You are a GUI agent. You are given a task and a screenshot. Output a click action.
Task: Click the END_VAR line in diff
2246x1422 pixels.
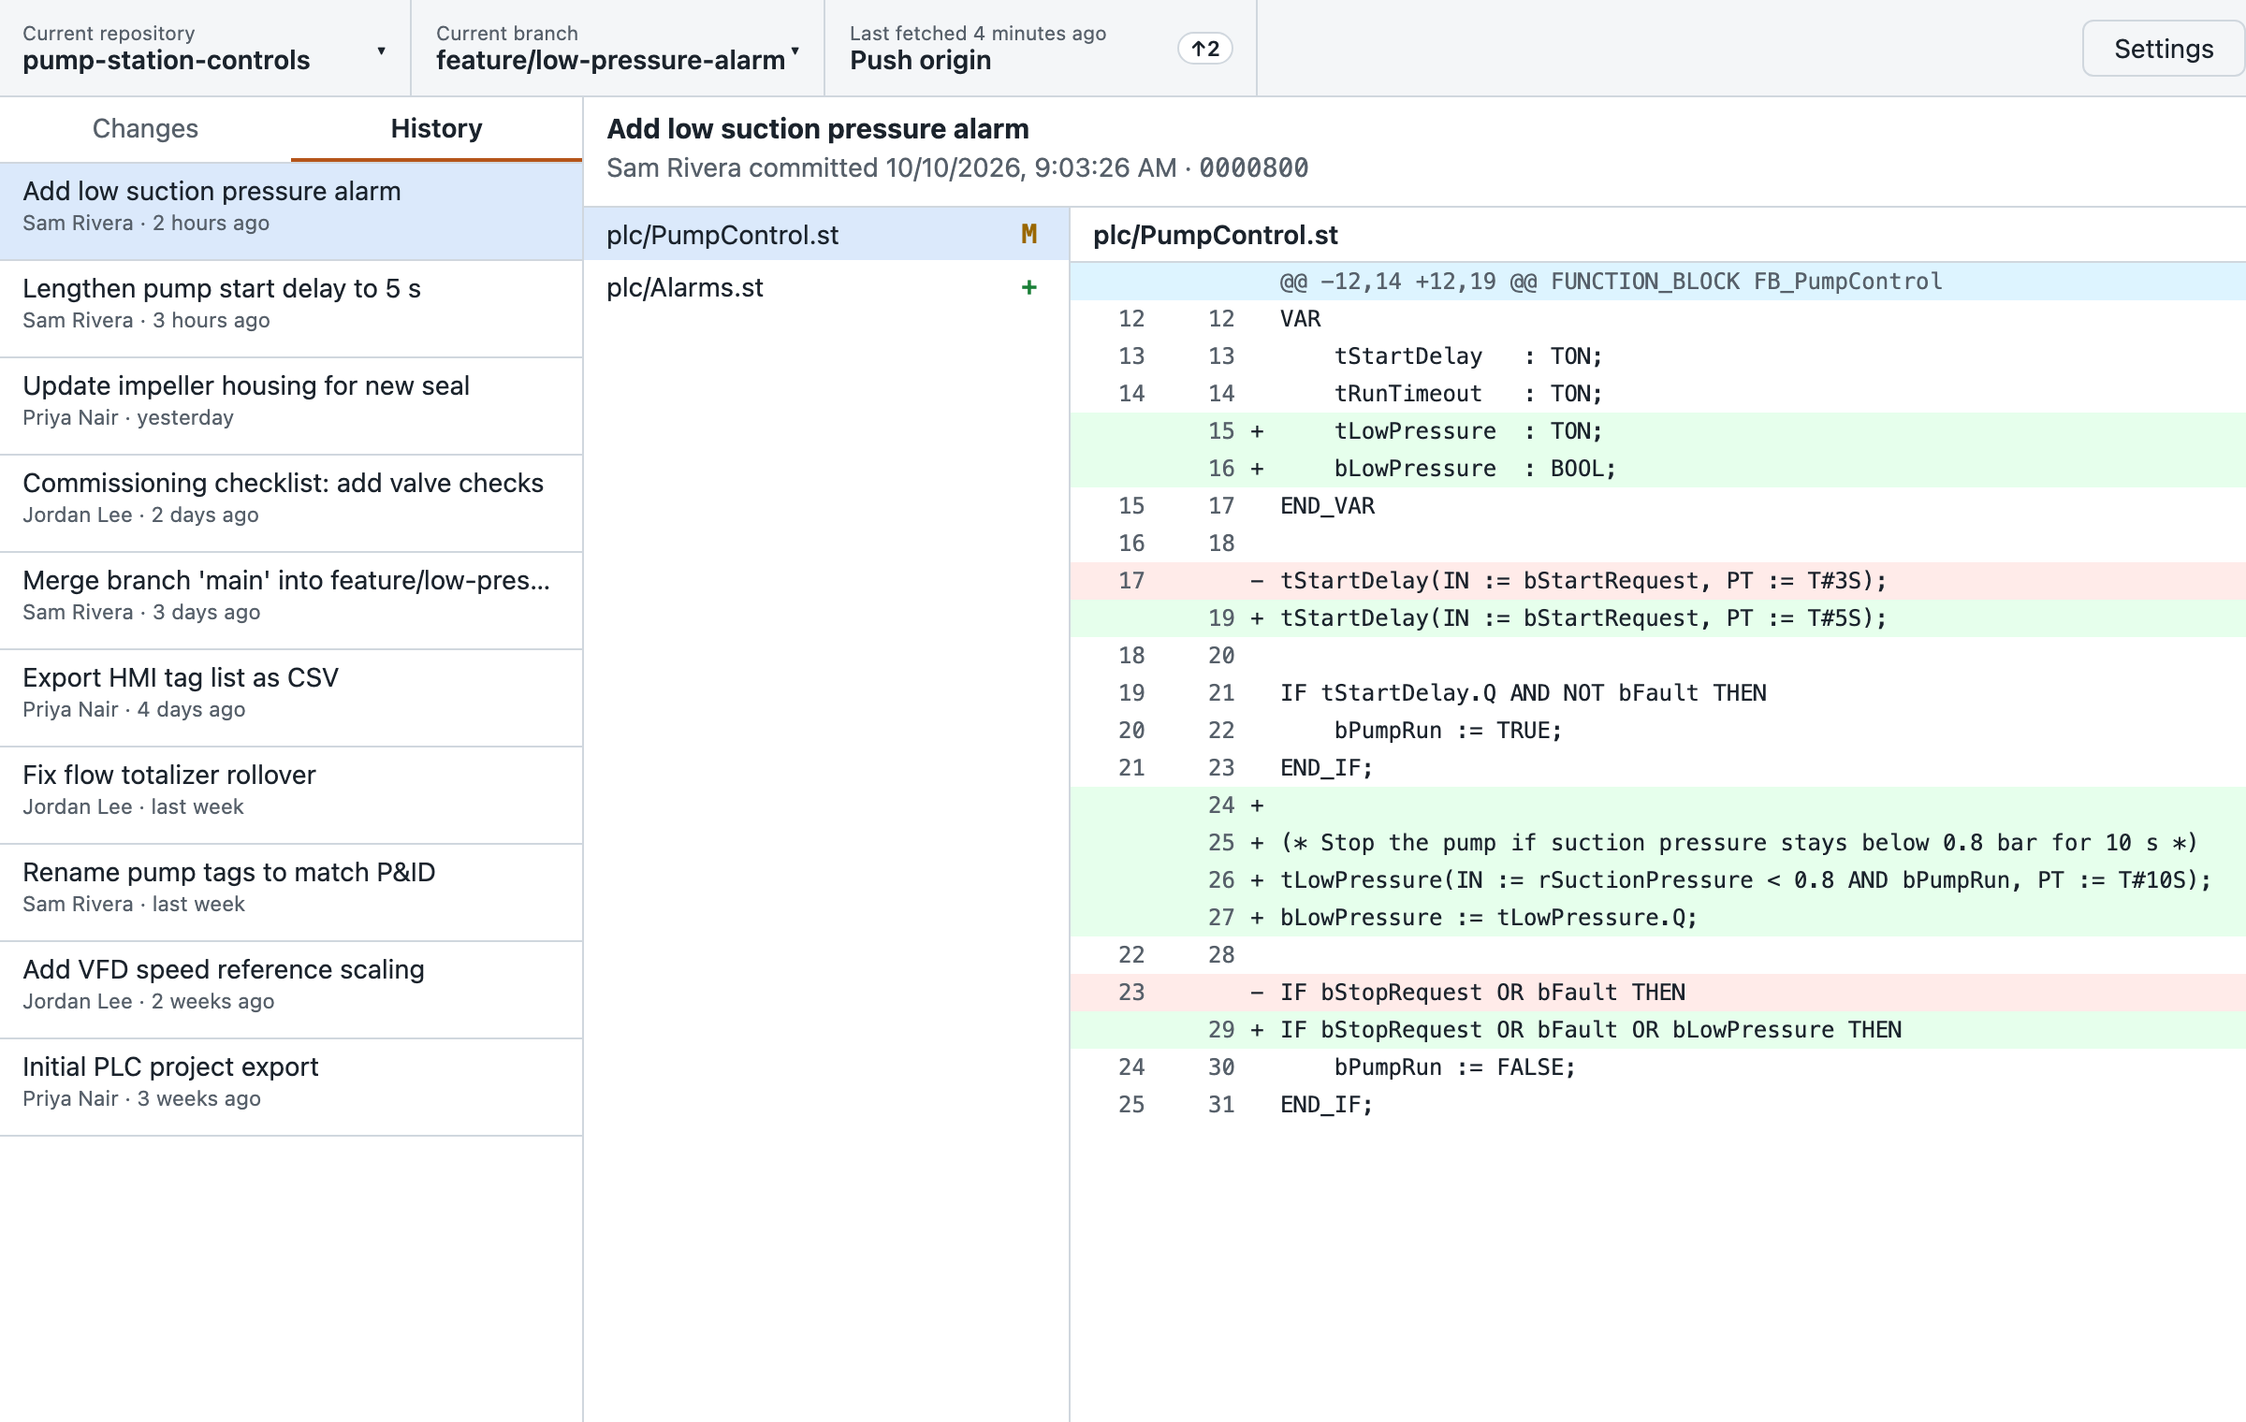(1657, 506)
